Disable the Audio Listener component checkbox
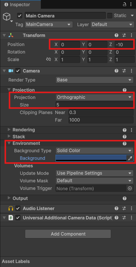The width and height of the screenshot is (136, 267). pyautogui.click(x=18, y=208)
